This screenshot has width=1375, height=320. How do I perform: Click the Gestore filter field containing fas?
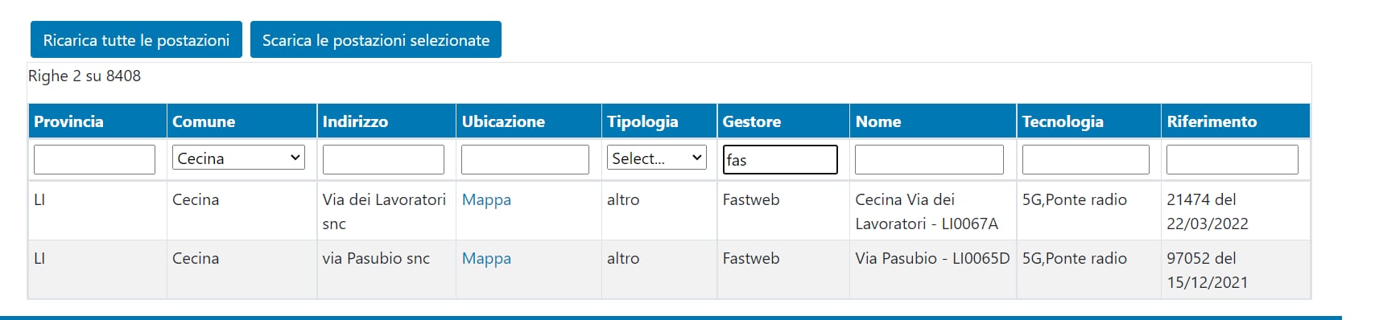(x=780, y=159)
